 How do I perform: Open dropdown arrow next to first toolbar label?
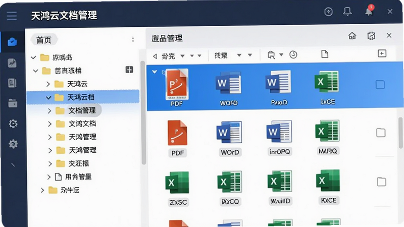pyautogui.click(x=182, y=56)
